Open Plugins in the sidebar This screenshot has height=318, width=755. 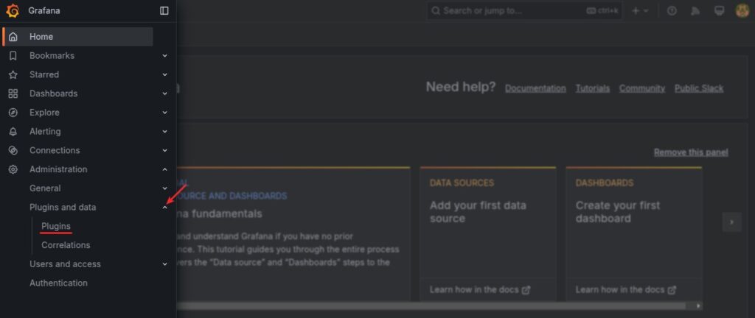pyautogui.click(x=56, y=226)
